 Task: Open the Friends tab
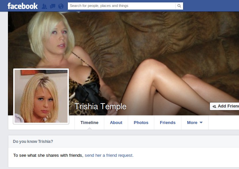point(168,123)
